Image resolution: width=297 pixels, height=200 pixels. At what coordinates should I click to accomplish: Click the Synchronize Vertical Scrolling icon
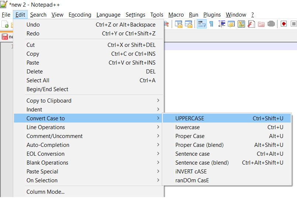click(x=179, y=24)
